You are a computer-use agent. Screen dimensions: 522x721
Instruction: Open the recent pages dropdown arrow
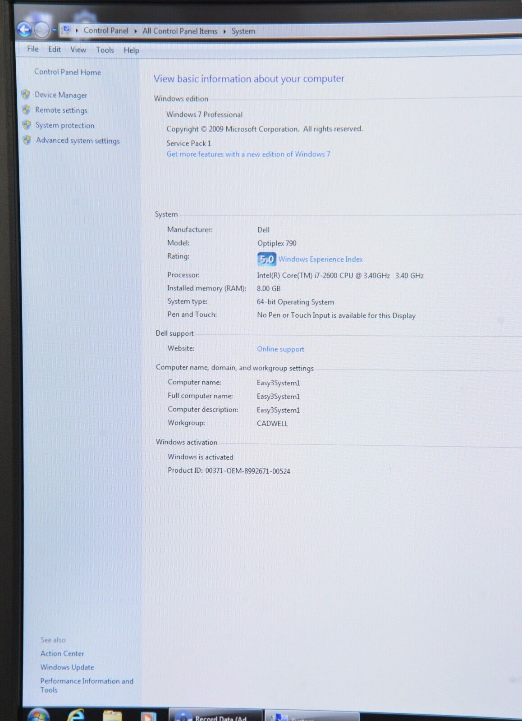[54, 30]
